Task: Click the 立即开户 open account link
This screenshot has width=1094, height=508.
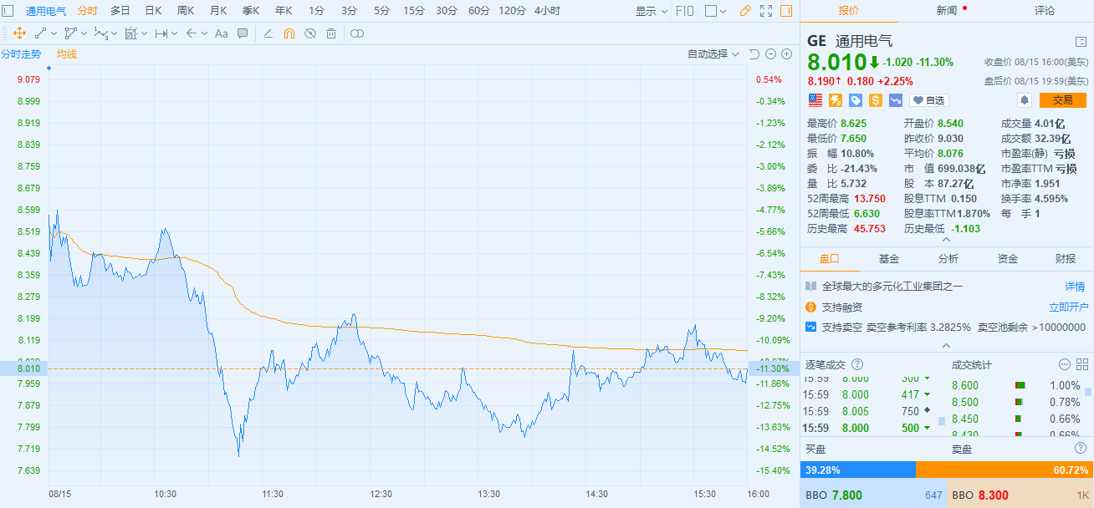Action: [1069, 307]
